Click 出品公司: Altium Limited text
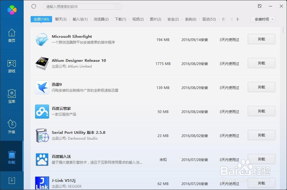 (x=72, y=66)
